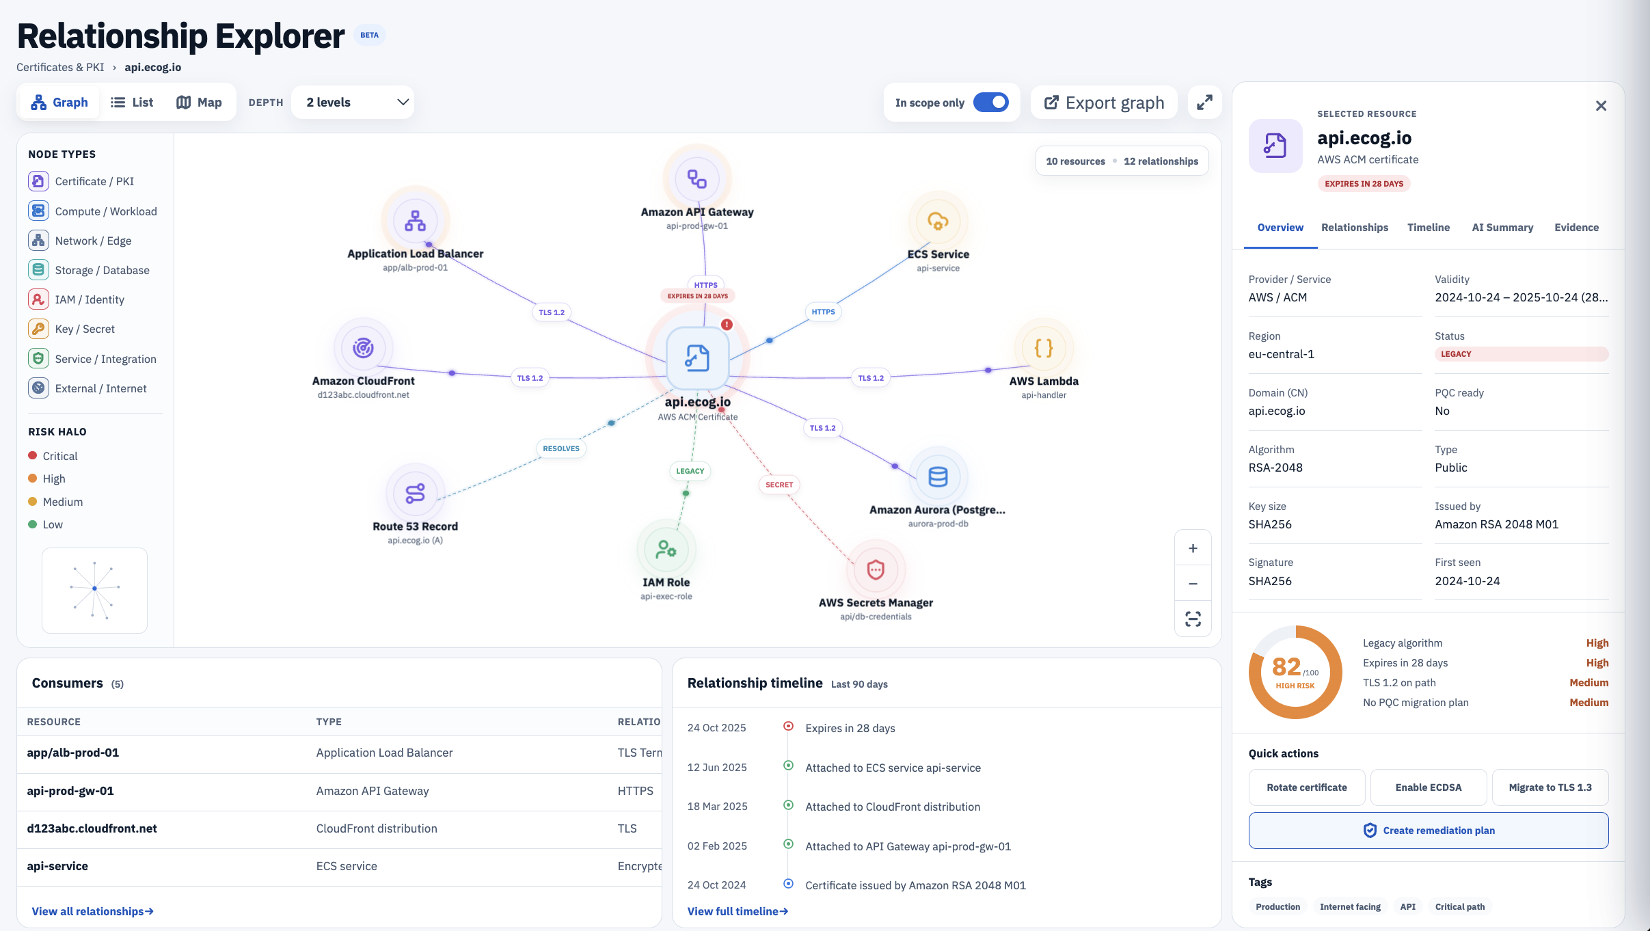The image size is (1650, 931).
Task: Click the Application Load Balancer node icon
Action: (415, 221)
